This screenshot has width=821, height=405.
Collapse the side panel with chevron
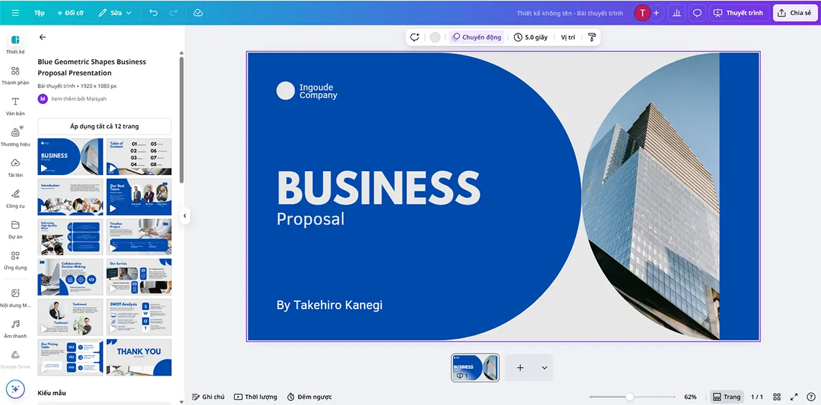(184, 215)
